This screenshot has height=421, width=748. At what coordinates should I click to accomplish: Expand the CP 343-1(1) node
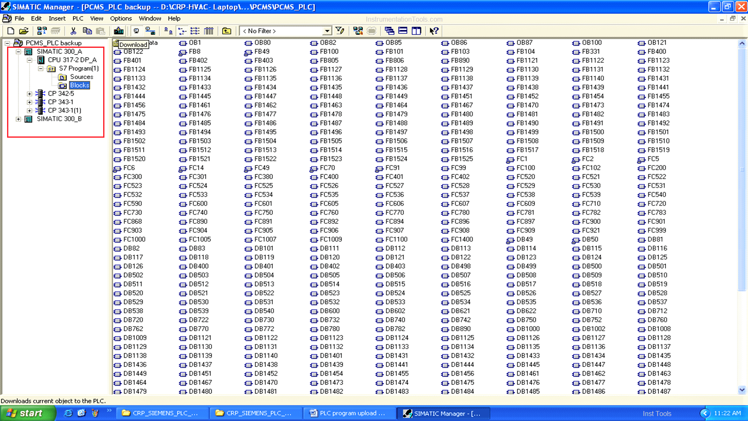pyautogui.click(x=30, y=111)
